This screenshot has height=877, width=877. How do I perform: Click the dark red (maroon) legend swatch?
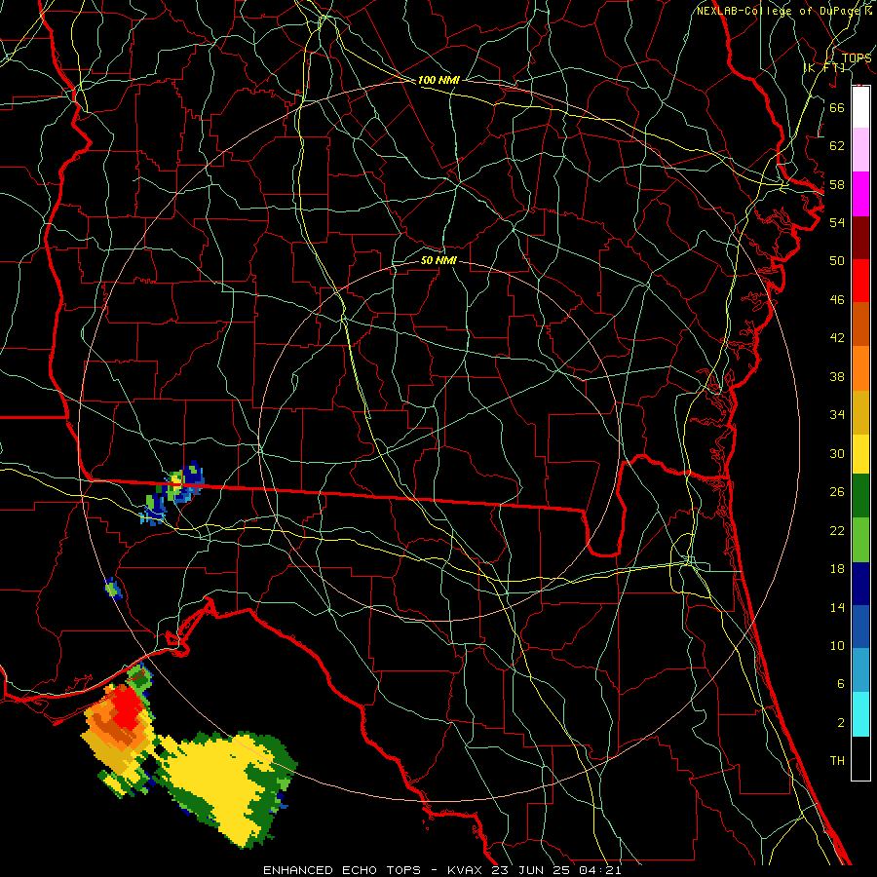(860, 237)
